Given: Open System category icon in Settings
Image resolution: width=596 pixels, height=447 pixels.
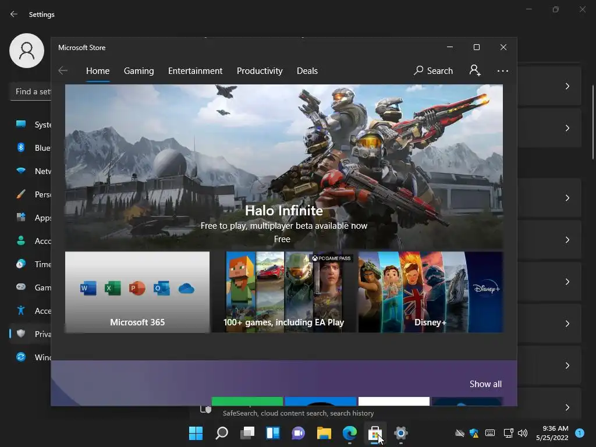Looking at the screenshot, I should tap(21, 124).
